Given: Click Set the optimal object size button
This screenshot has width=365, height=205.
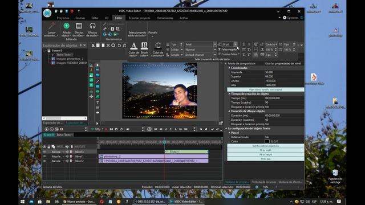Looking at the screenshot, I should pyautogui.click(x=266, y=146).
